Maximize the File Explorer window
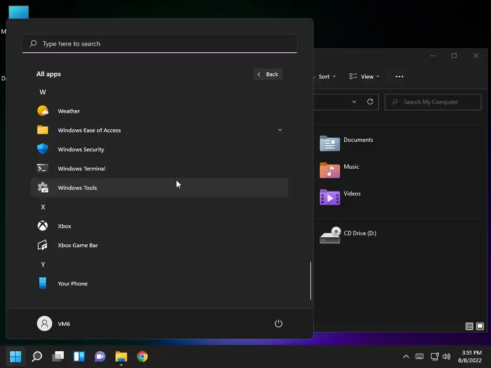The height and width of the screenshot is (368, 491). [454, 56]
